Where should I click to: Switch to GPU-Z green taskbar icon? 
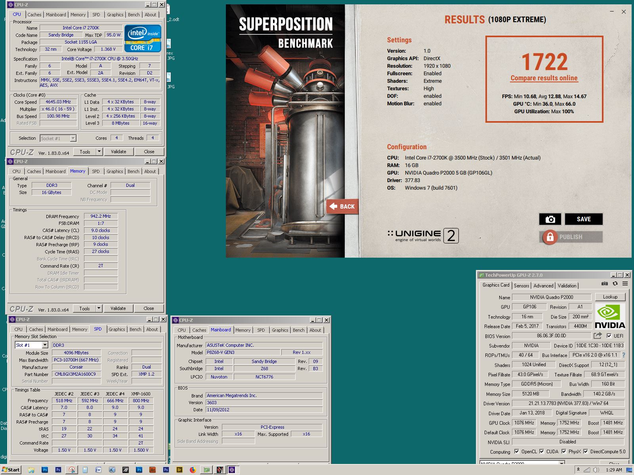coord(206,470)
